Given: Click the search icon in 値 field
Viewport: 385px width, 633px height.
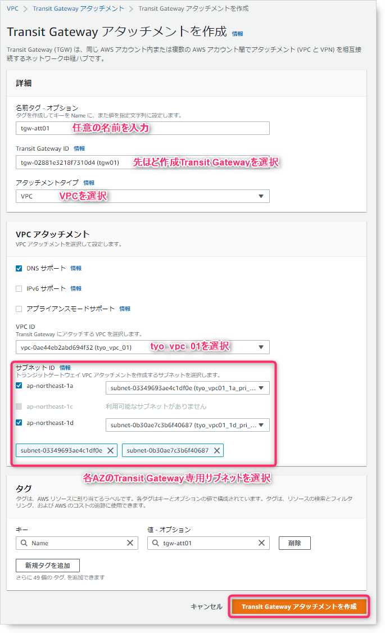Looking at the screenshot, I should (155, 543).
